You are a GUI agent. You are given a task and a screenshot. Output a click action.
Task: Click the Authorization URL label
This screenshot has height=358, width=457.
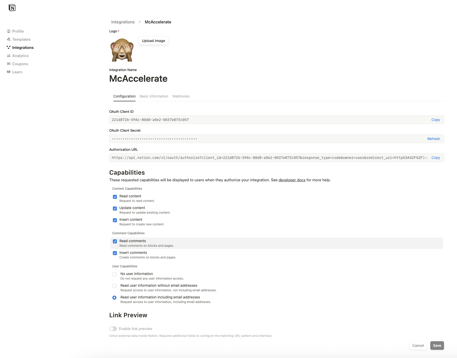(x=124, y=150)
